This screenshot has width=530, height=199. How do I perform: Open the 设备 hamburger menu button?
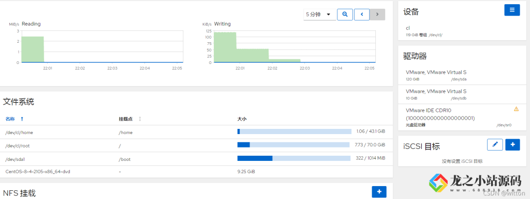[512, 10]
